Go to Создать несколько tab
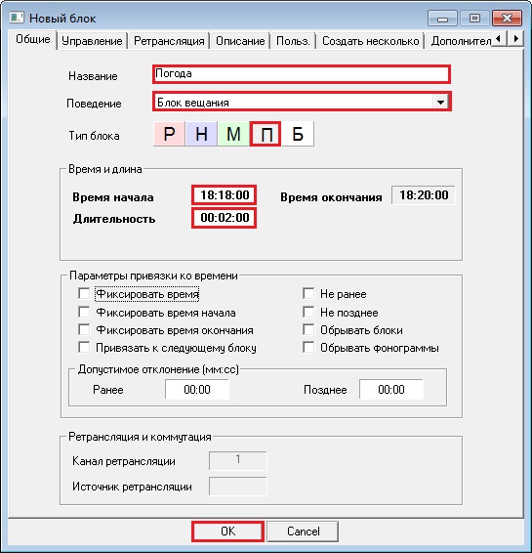 (371, 41)
